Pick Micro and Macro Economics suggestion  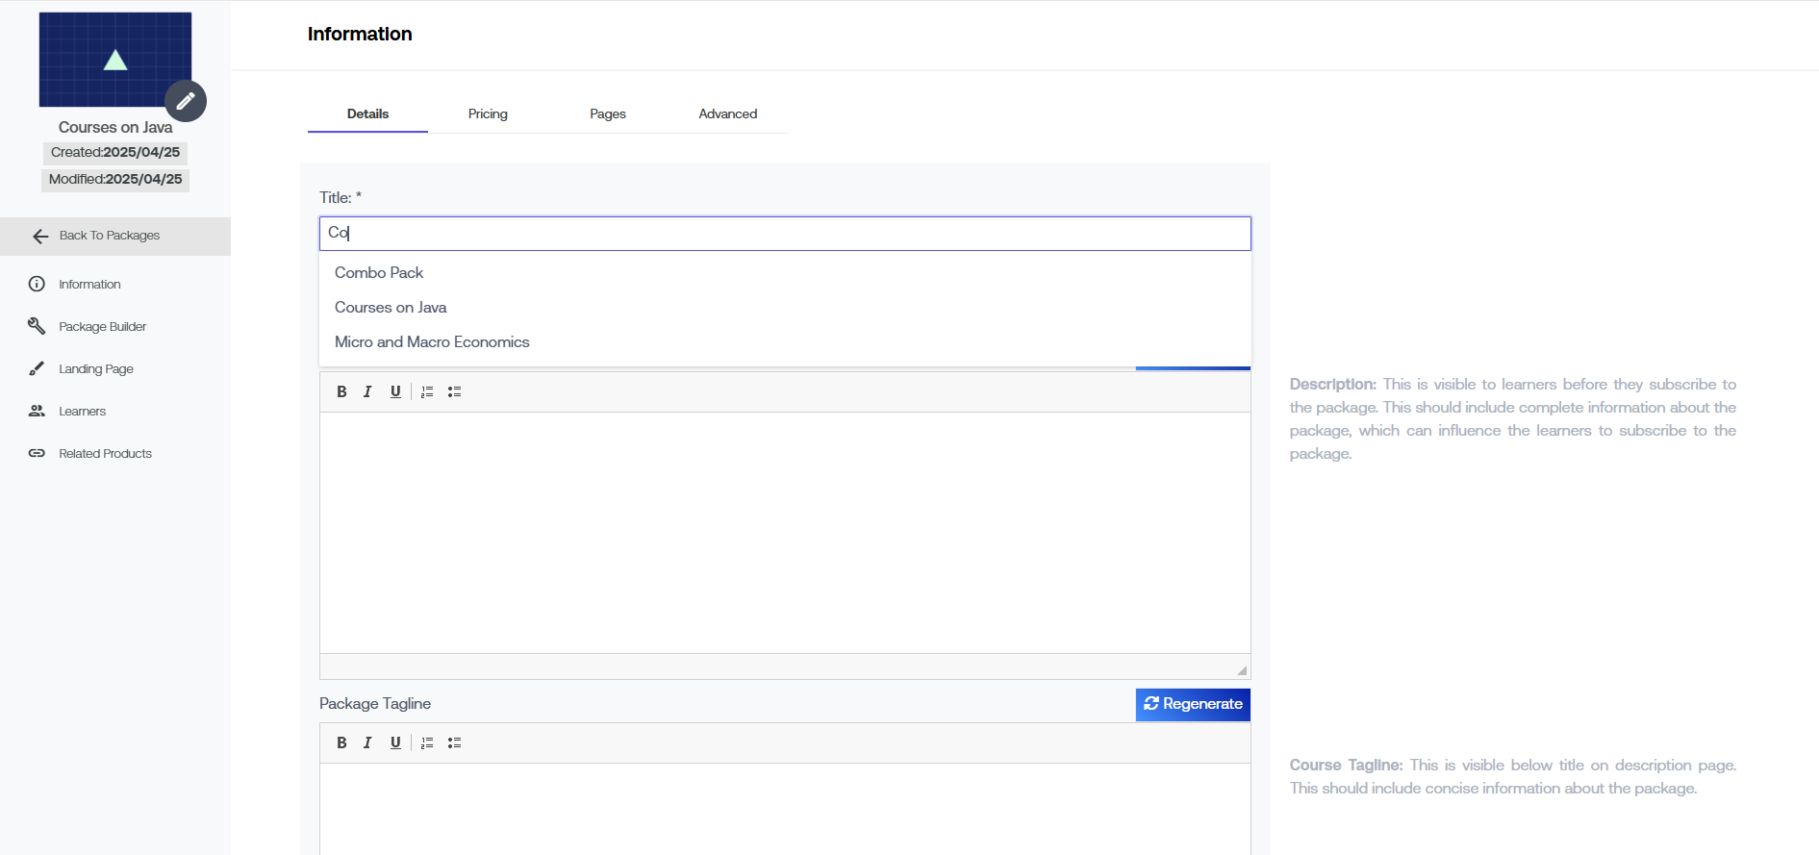click(x=432, y=342)
